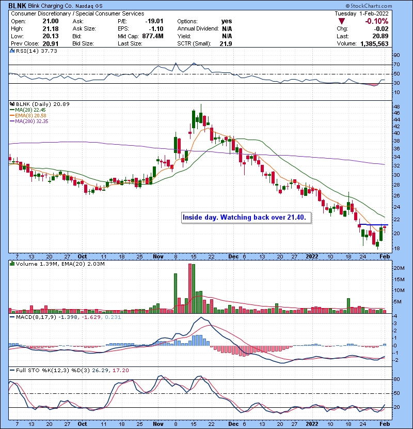
Task: Click the BLNK (Daily) 20.89 chart label
Action: (x=43, y=104)
